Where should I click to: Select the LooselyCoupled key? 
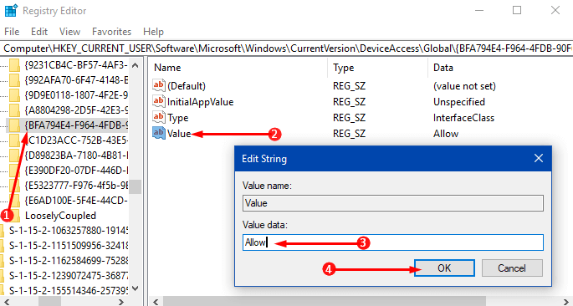[x=61, y=216]
